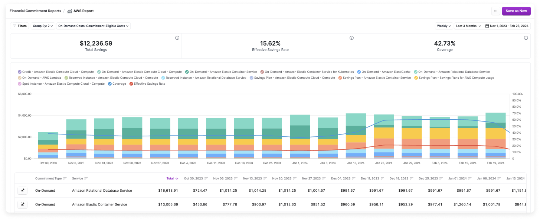
Task: Toggle On-Demand - Amazon Relational Database Service legend
Action: pos(452,72)
